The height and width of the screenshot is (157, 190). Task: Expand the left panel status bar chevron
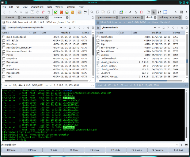coord(92,85)
